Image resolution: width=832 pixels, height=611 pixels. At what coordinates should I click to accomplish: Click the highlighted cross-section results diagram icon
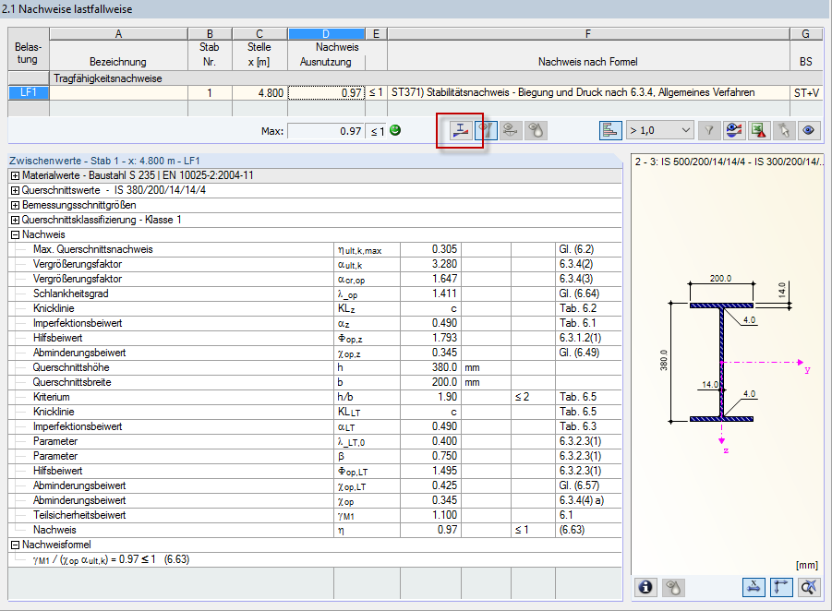(x=461, y=131)
